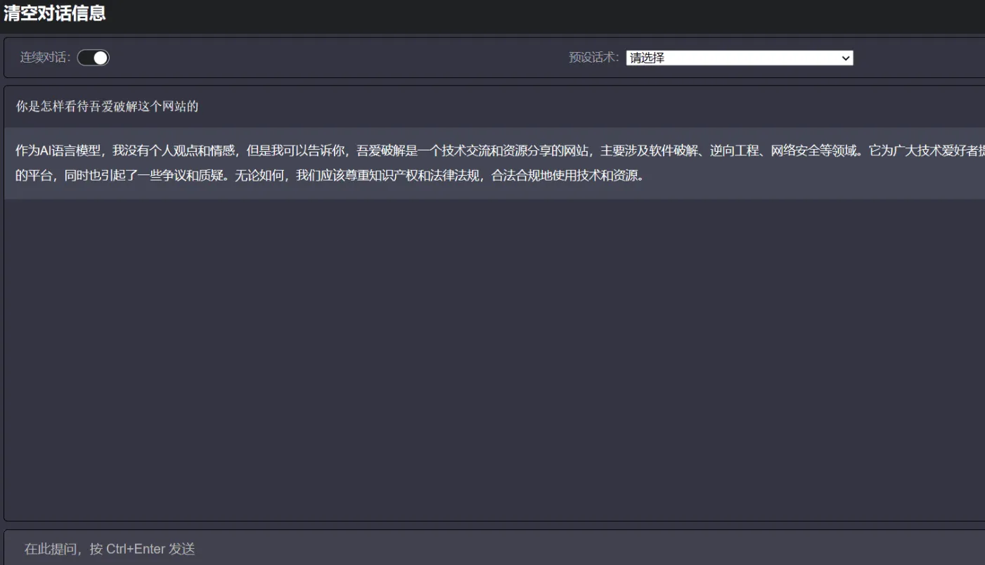Click the dropdown chevron beside 请选择
This screenshot has width=985, height=565.
click(845, 58)
